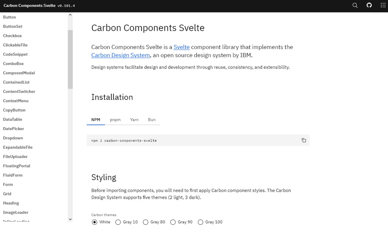View the Dropdown component page

pyautogui.click(x=13, y=138)
